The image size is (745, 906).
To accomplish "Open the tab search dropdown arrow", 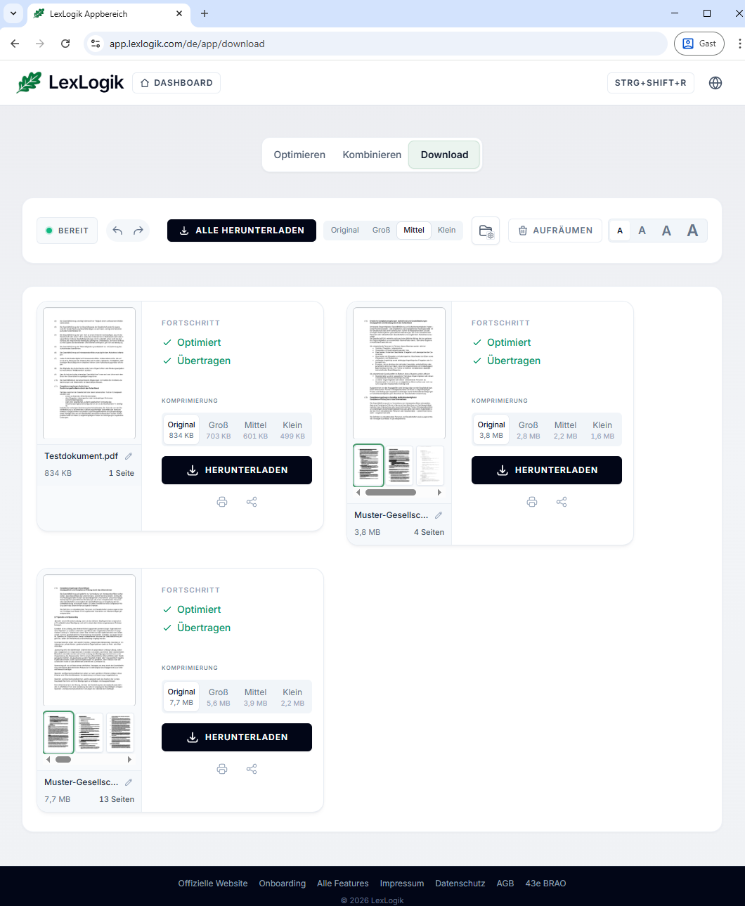I will pos(13,13).
